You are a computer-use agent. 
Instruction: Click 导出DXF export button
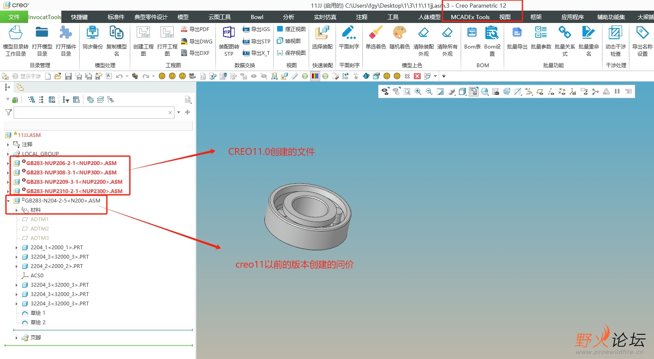(195, 53)
